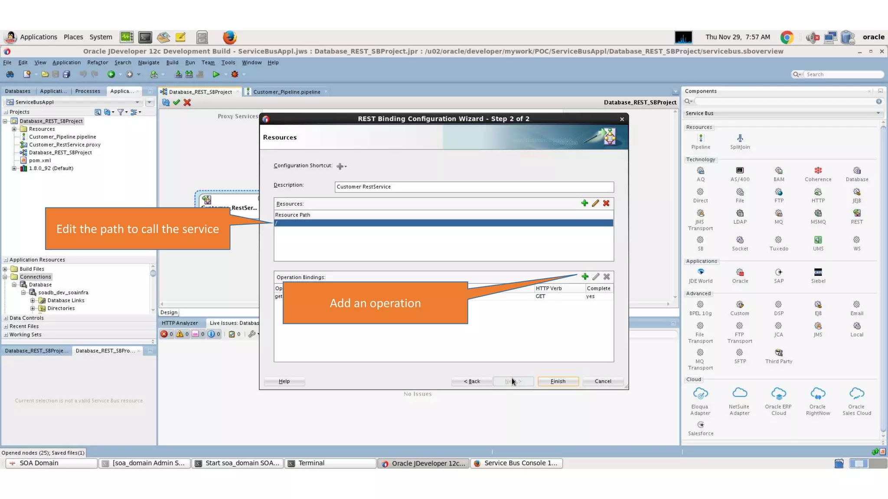Select Customer_RestService.proxy in Projects tree
Viewport: 888px width, 499px height.
click(65, 145)
